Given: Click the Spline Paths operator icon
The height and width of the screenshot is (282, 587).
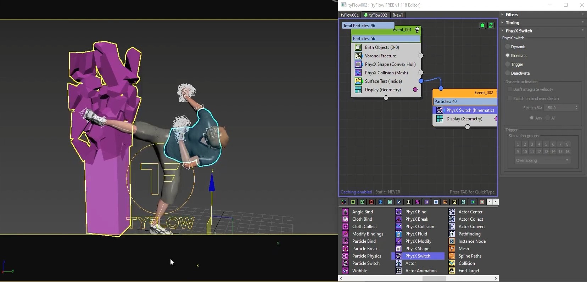Looking at the screenshot, I should [x=452, y=256].
